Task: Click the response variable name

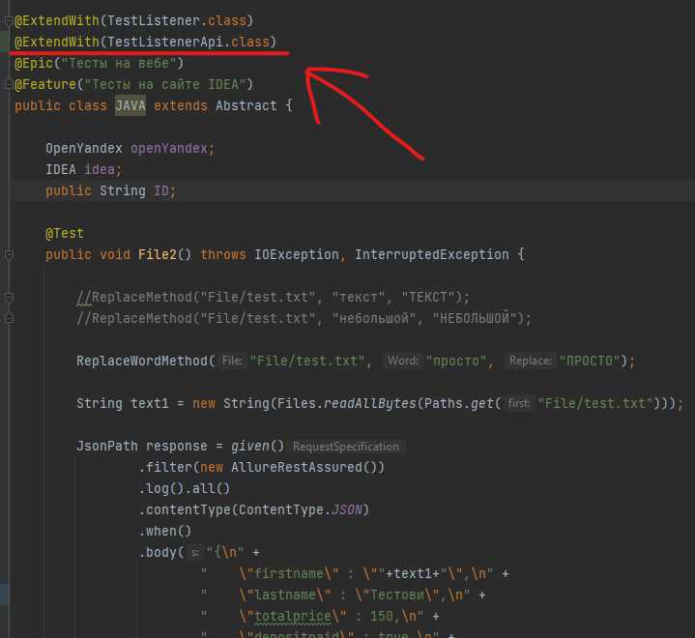Action: [x=177, y=446]
